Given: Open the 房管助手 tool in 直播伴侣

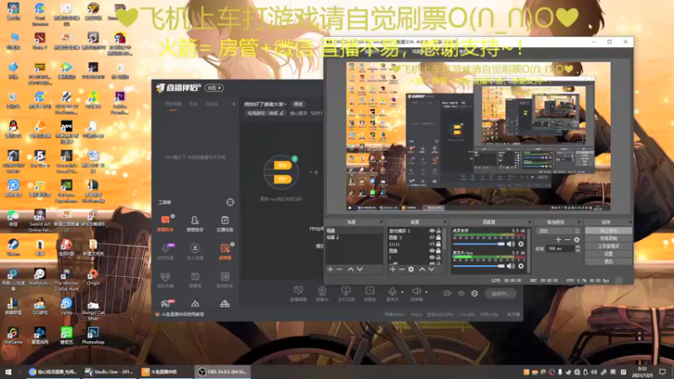Looking at the screenshot, I should [195, 223].
